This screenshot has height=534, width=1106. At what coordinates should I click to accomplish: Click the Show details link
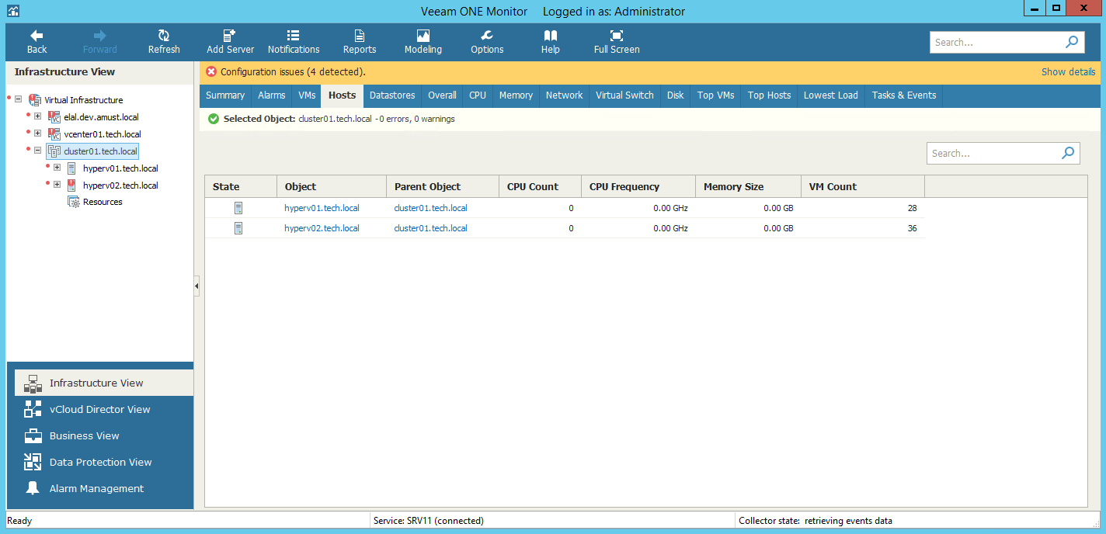[1069, 71]
